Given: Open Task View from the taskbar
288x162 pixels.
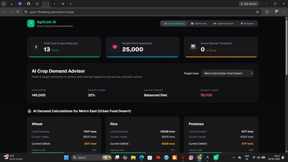Looking at the screenshot, I should coord(117,158).
